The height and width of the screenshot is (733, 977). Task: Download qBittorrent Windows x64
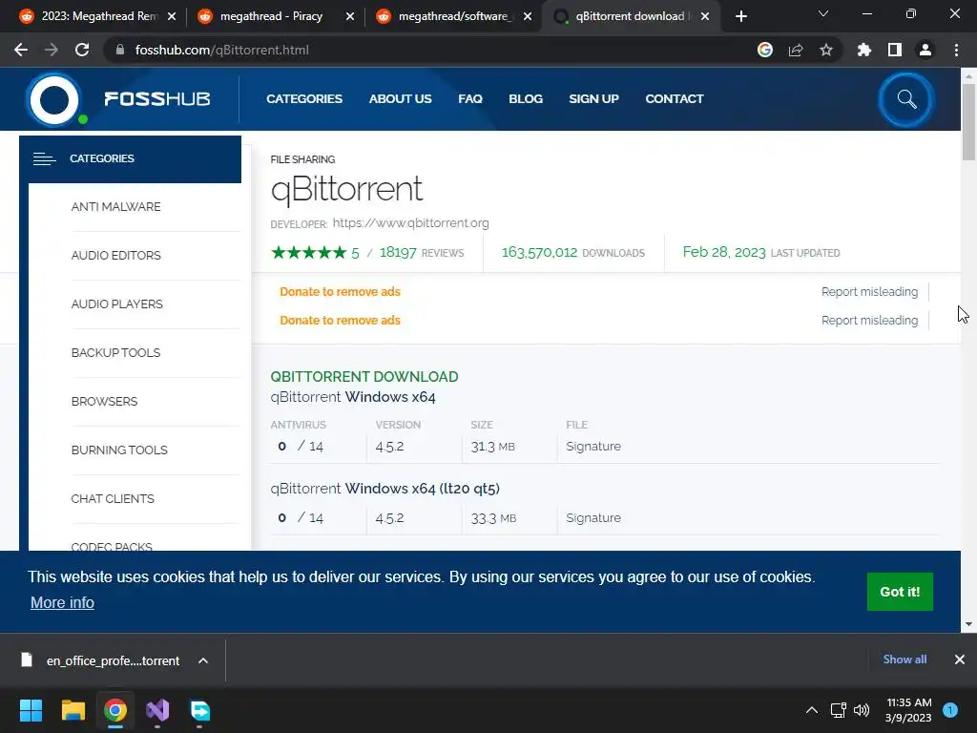pyautogui.click(x=353, y=397)
